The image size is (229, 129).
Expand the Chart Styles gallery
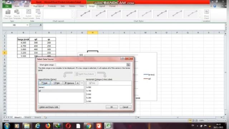coord(200,17)
